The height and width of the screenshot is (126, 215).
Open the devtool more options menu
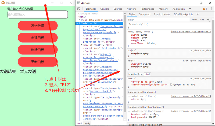coord(212,9)
